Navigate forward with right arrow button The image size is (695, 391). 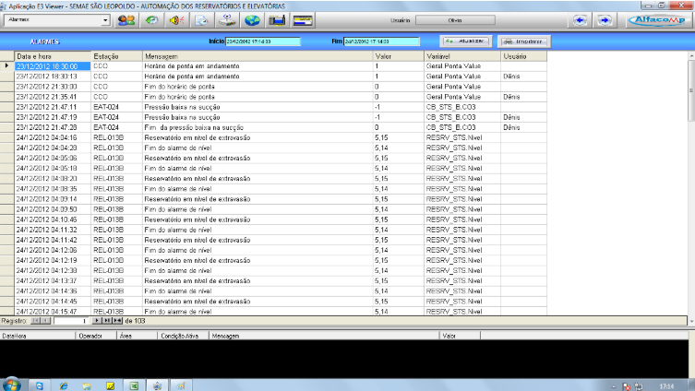[604, 19]
